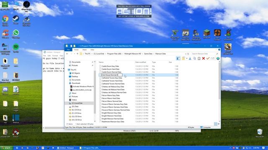Open the dropdown arrow beside the yellow toolbar icon
Screen dimensions: 268x150
pos(187,58)
